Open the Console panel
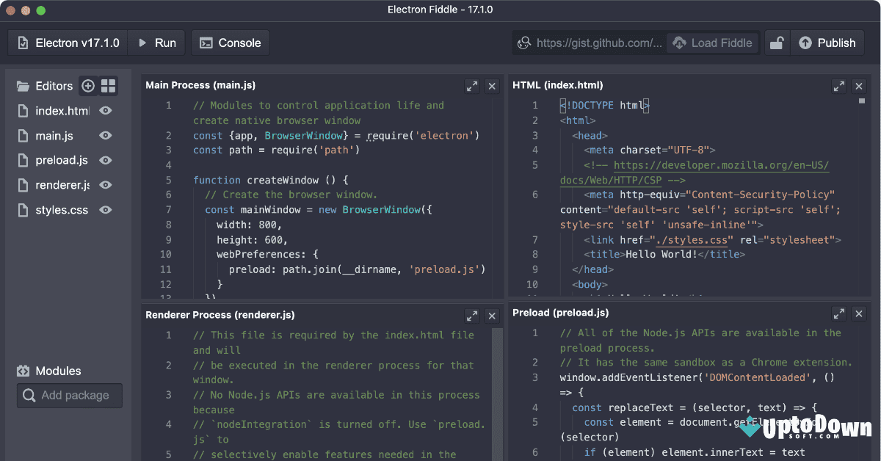The width and height of the screenshot is (881, 461). [230, 42]
